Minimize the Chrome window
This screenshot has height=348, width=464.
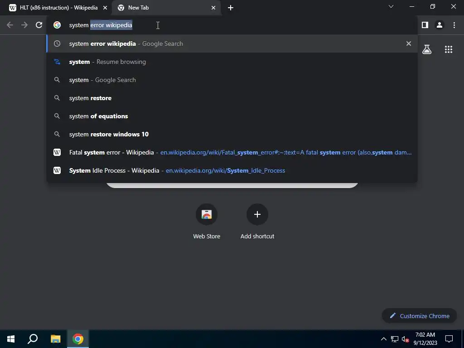tap(411, 6)
